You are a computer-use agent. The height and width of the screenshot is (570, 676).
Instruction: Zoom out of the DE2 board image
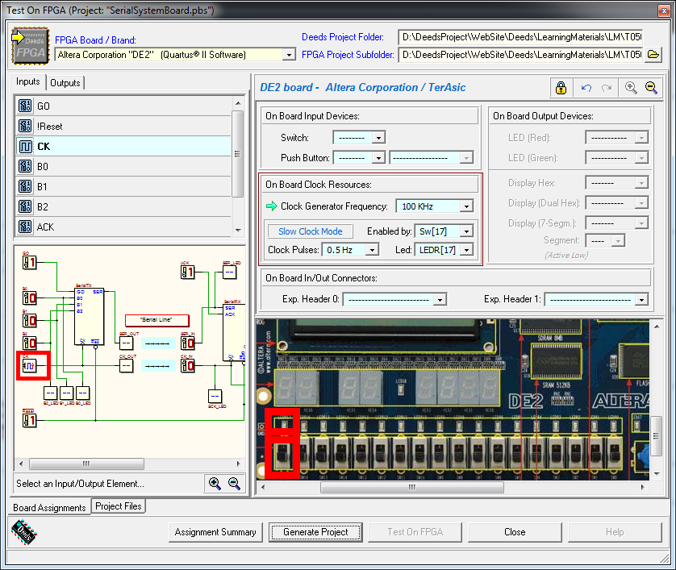[x=652, y=88]
